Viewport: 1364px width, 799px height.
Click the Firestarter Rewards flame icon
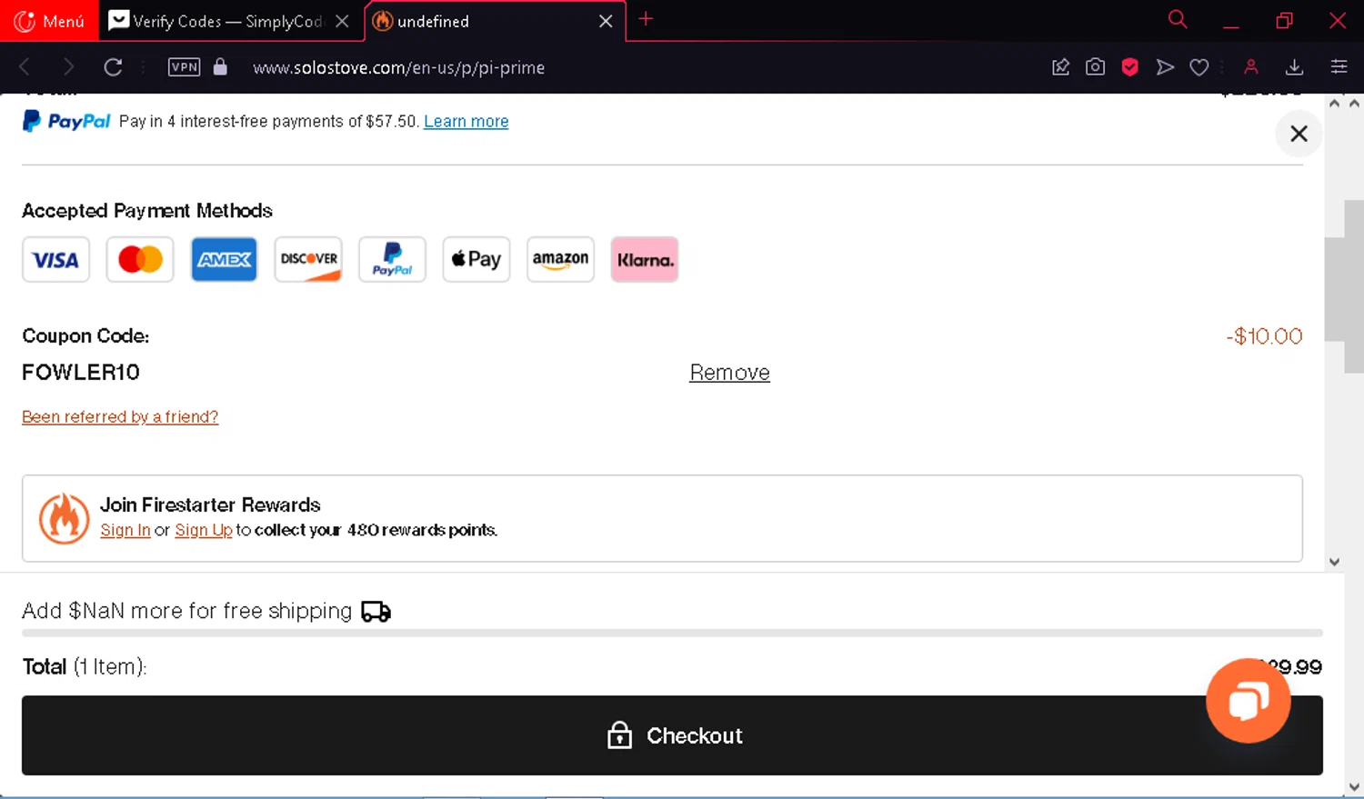[x=64, y=518]
